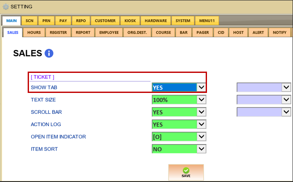This screenshot has height=182, width=293.
Task: Click the settings gear icon in title bar
Action: [x=5, y=7]
